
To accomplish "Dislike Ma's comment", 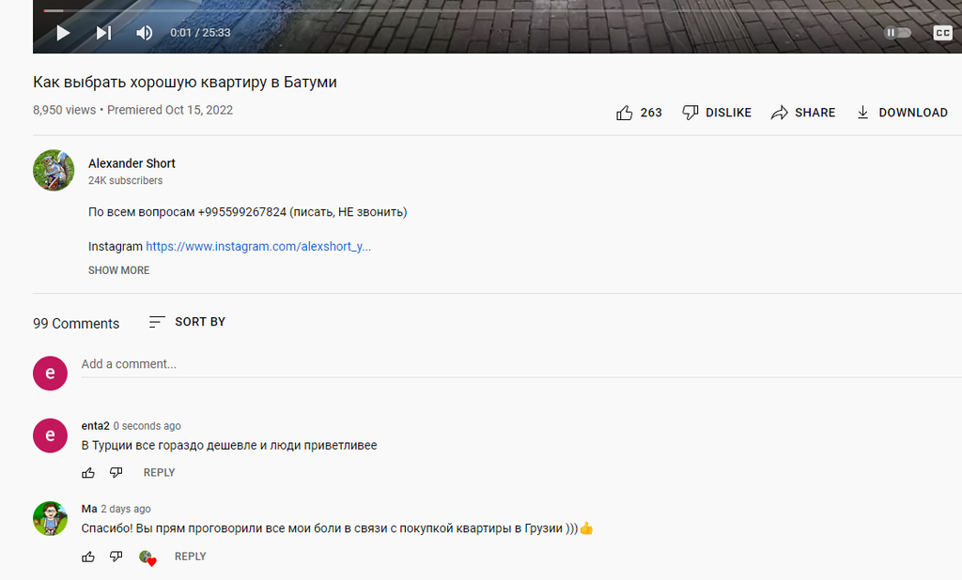I will 116,557.
